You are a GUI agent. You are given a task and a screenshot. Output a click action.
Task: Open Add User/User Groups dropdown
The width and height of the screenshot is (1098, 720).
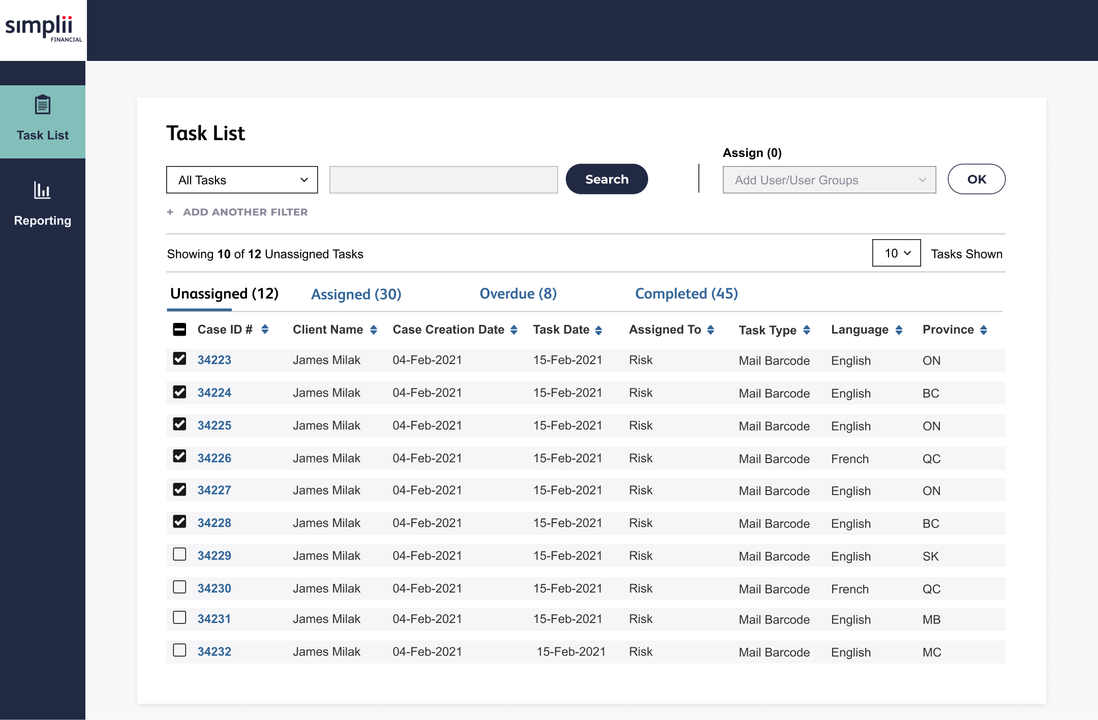(829, 180)
